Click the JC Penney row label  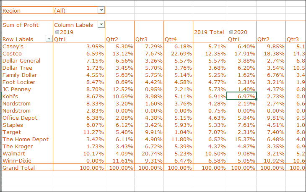pyautogui.click(x=27, y=89)
